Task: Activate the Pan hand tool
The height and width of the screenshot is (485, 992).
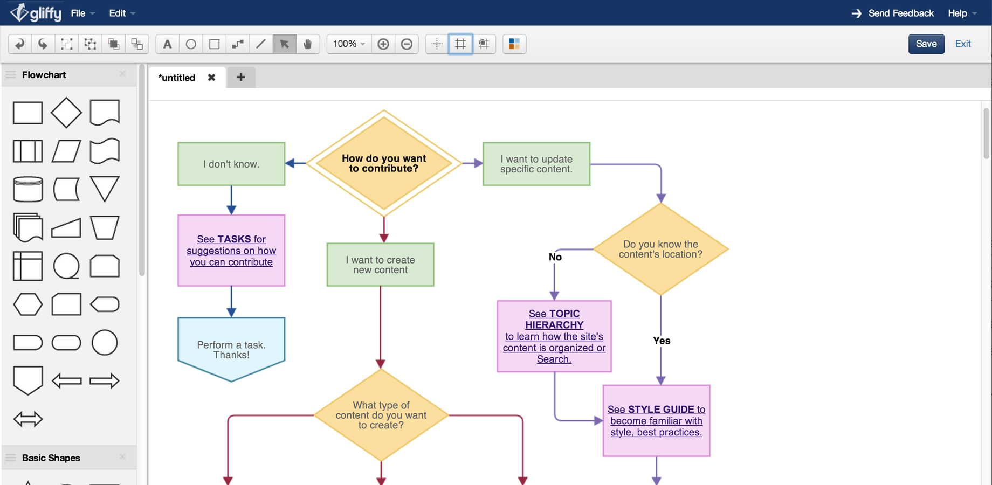Action: click(308, 44)
